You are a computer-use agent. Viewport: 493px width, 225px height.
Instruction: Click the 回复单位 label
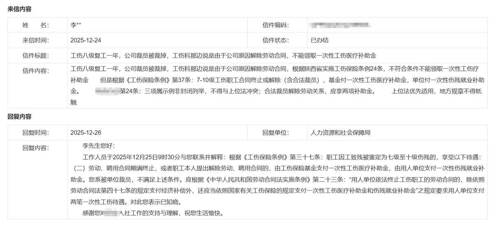pyautogui.click(x=276, y=132)
